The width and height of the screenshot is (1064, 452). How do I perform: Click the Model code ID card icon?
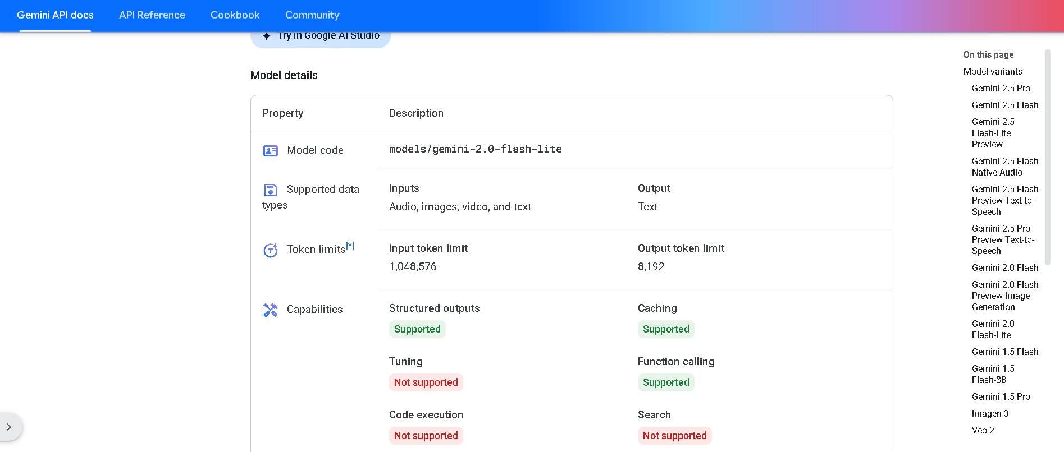(x=271, y=151)
